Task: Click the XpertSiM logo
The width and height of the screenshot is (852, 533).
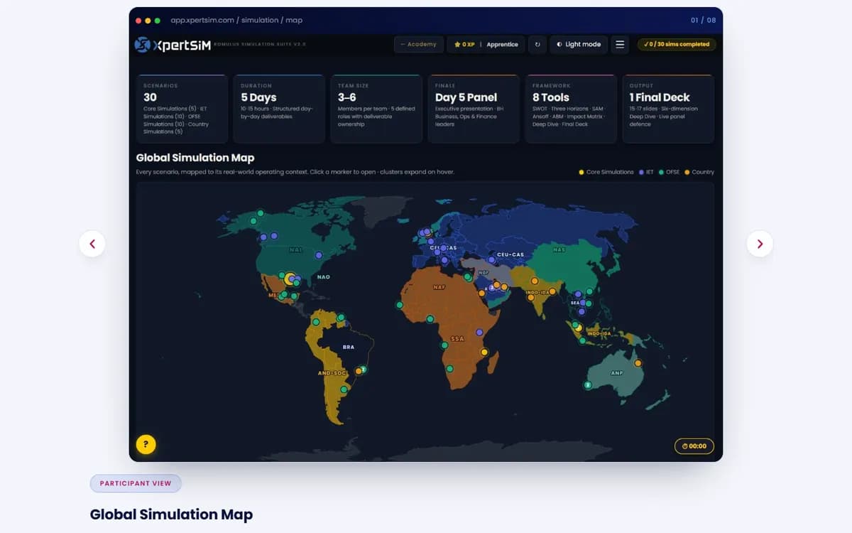Action: point(173,45)
